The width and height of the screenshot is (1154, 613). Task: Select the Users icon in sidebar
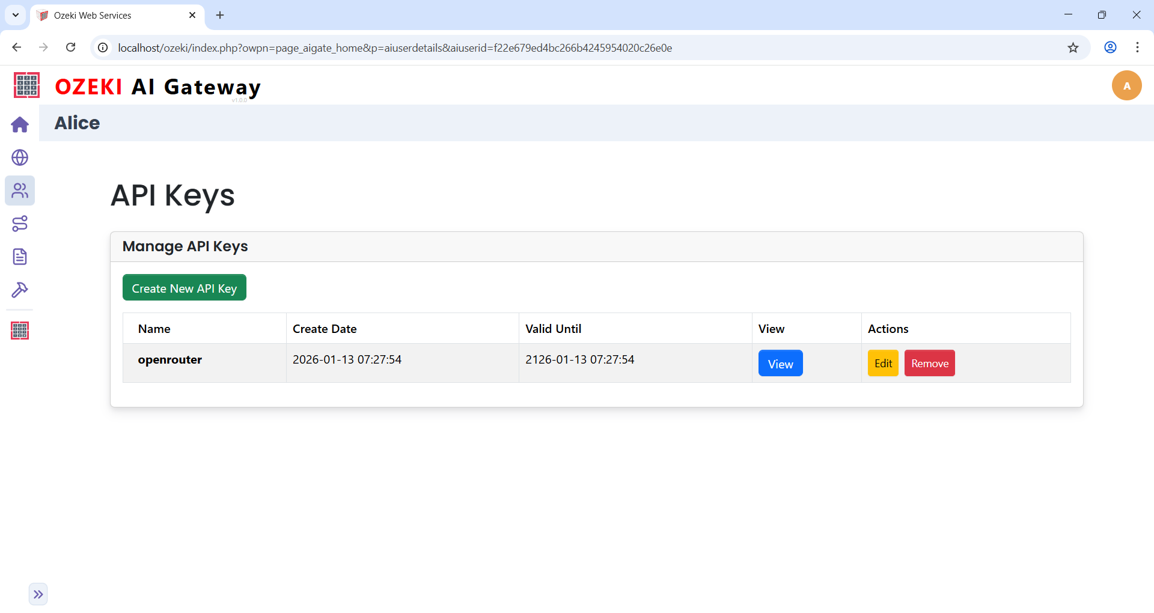(x=20, y=191)
